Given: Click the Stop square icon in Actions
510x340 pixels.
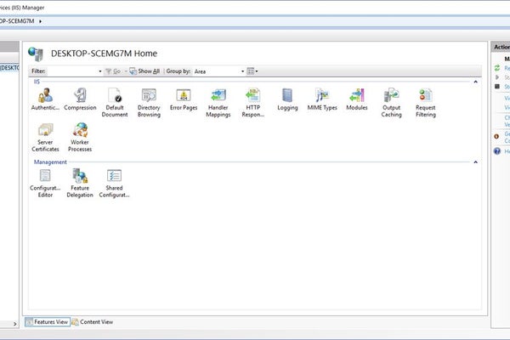Looking at the screenshot, I should [497, 87].
